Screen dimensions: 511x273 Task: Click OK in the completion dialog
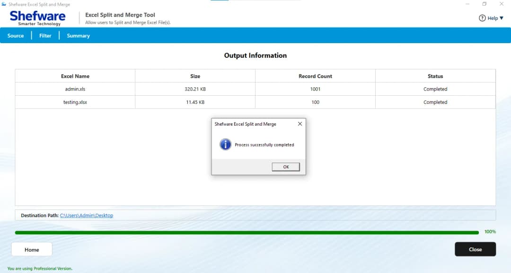[286, 167]
